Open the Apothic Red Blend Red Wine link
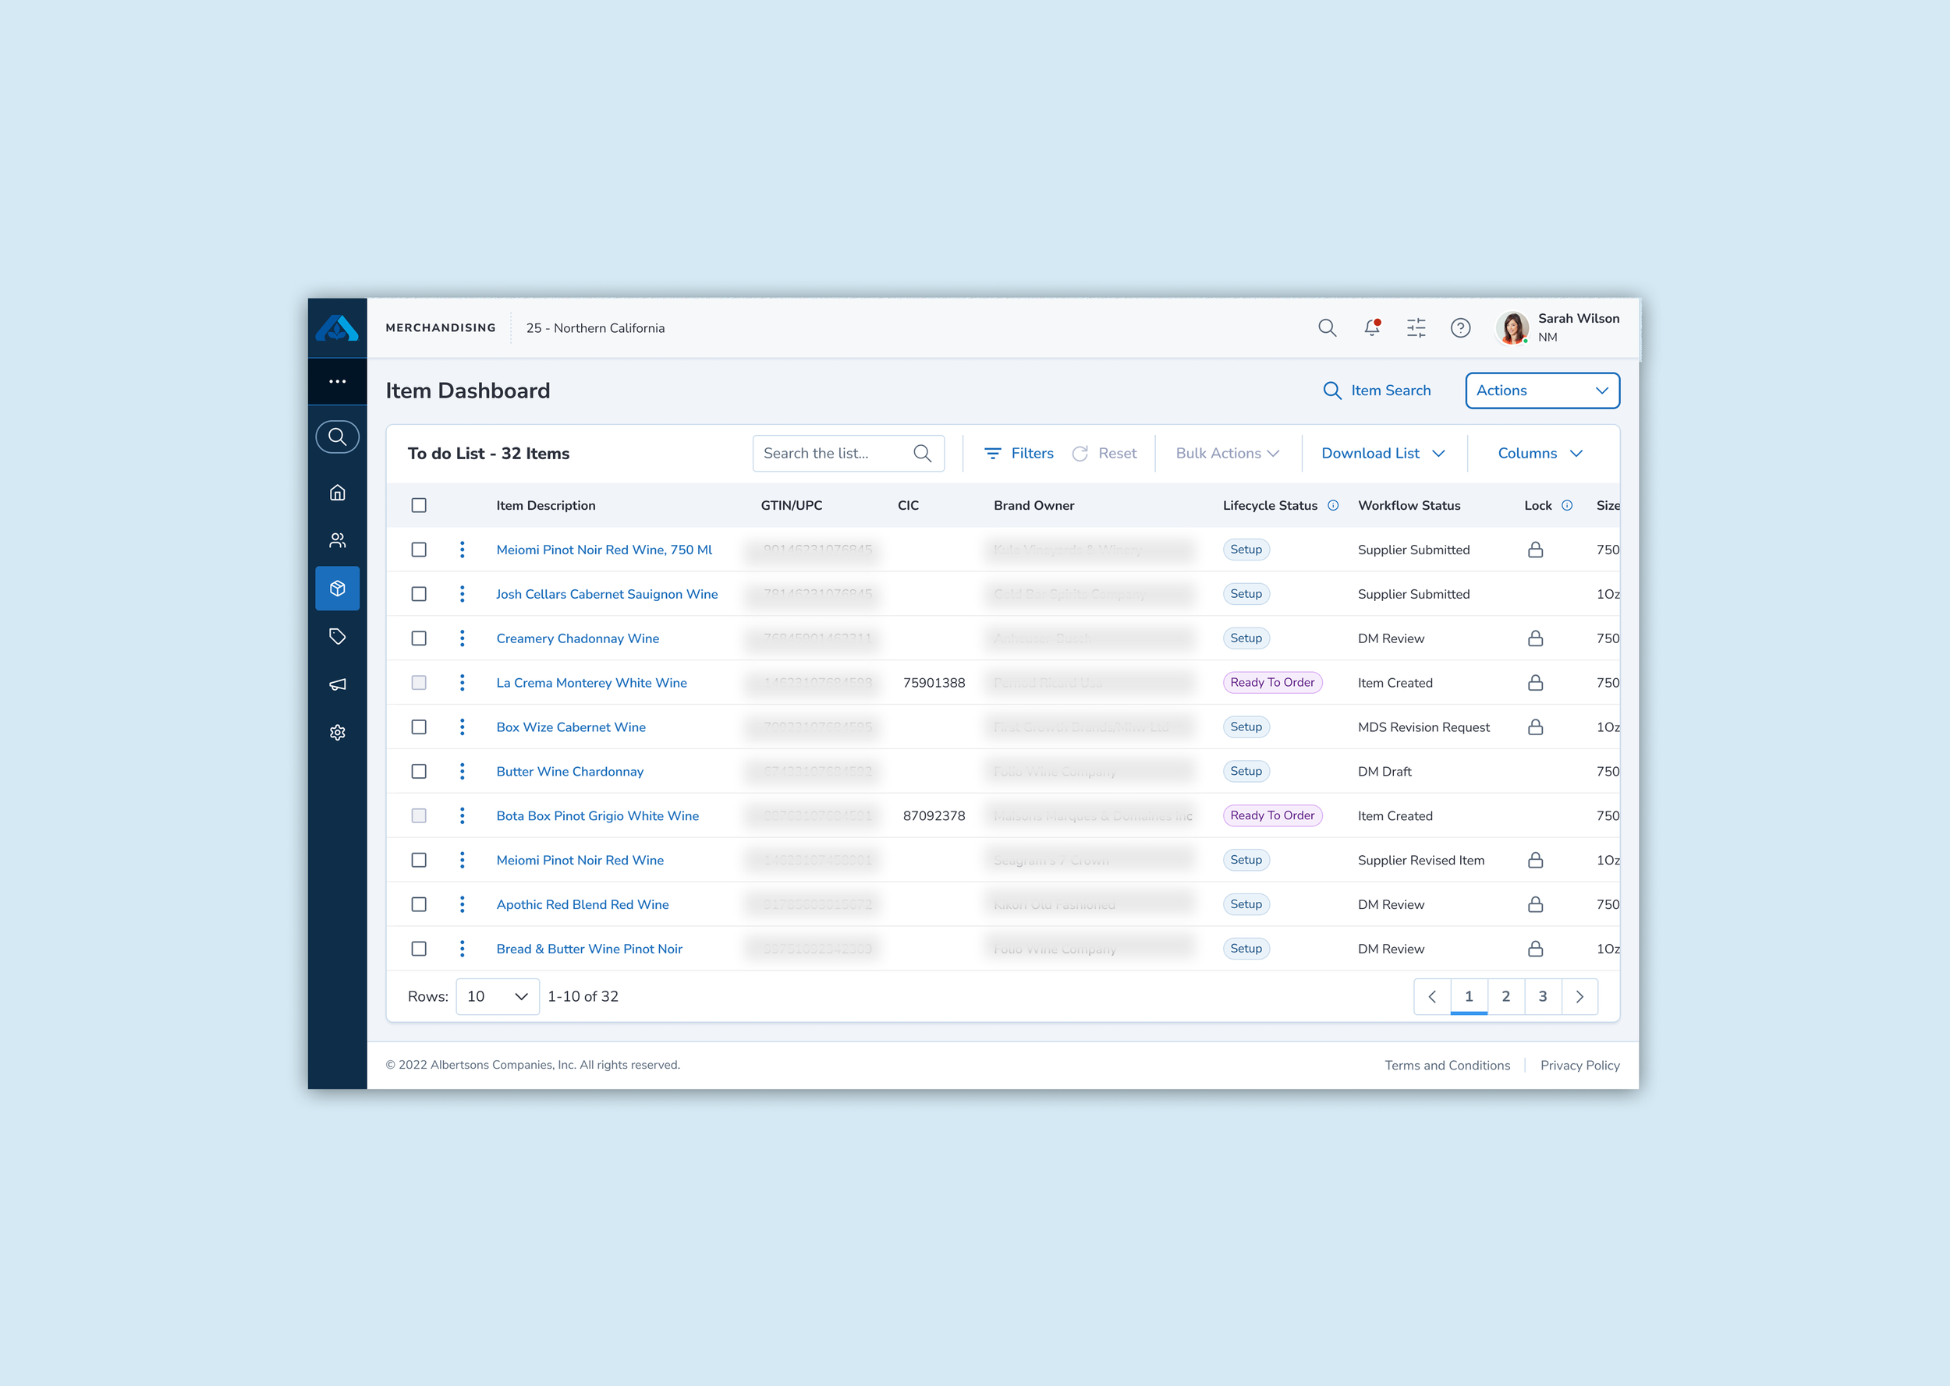 pyautogui.click(x=582, y=905)
